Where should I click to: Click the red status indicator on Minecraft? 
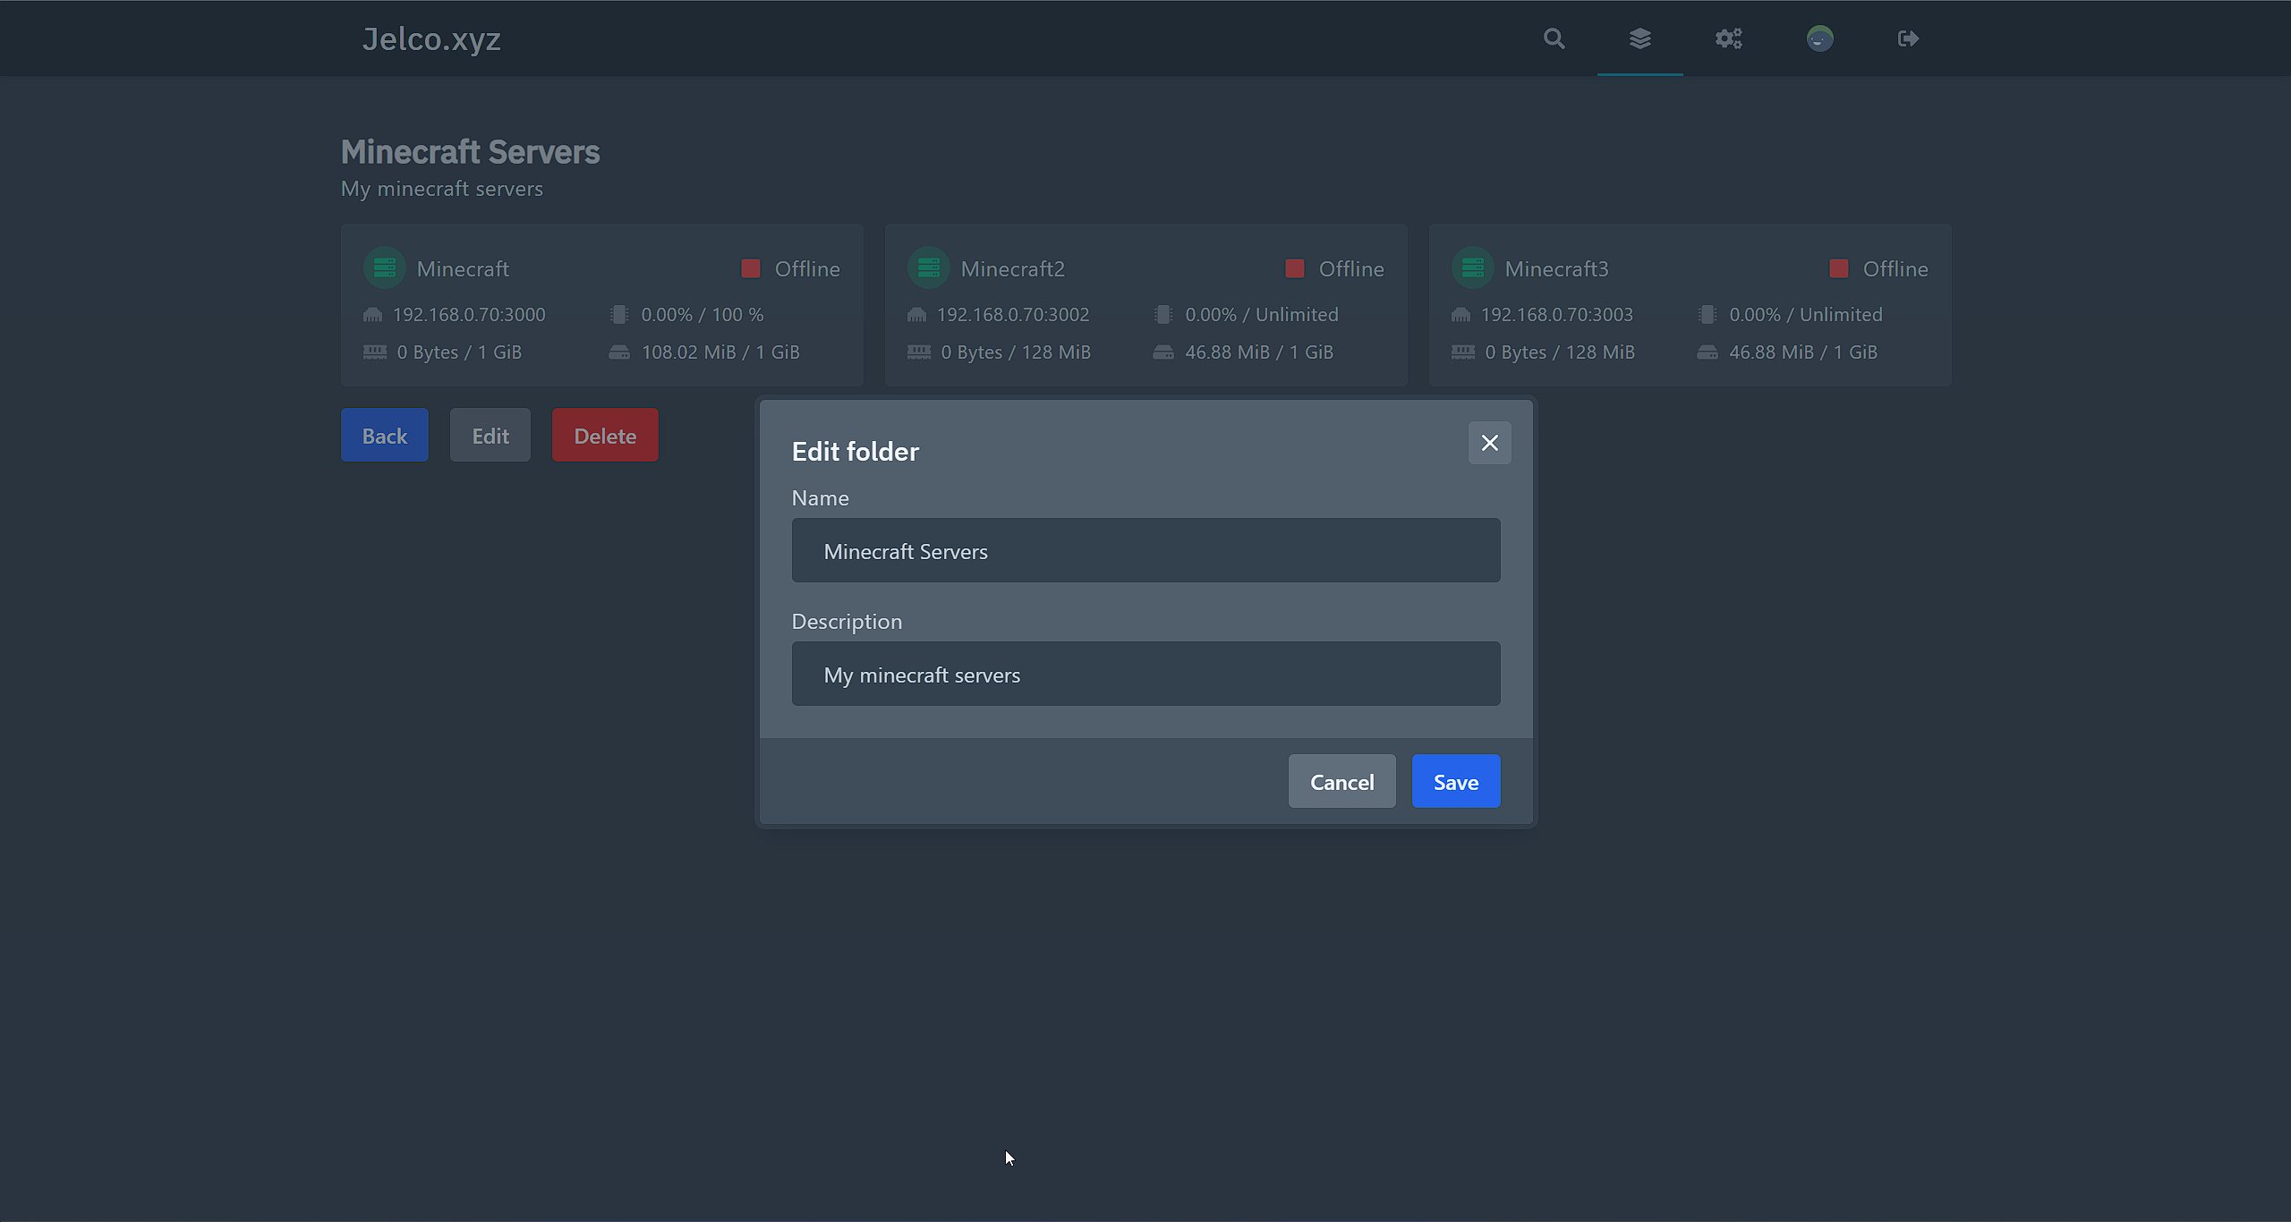751,268
